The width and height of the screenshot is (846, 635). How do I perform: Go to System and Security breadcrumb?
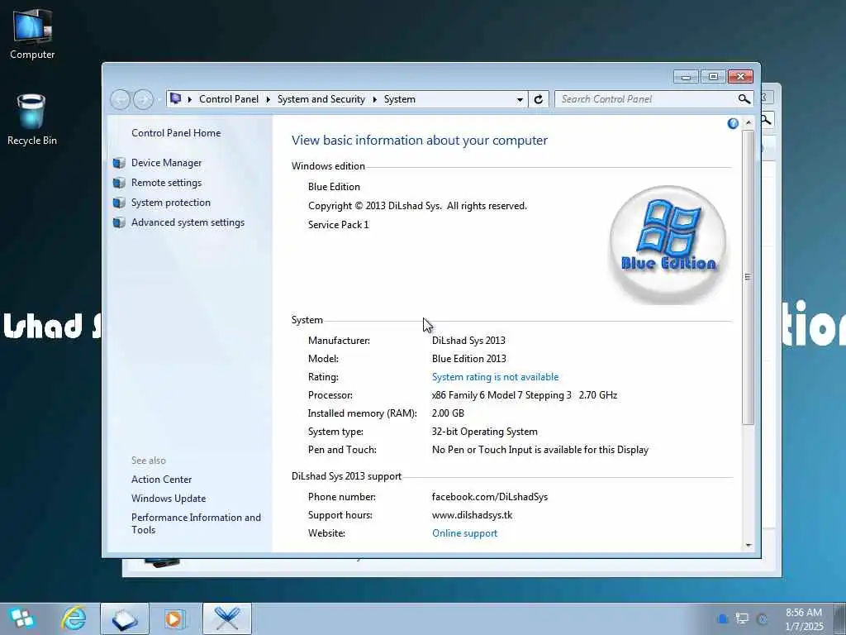point(321,99)
